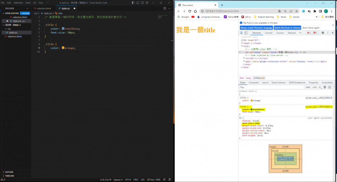
Task: Select the body breadcrumb in DevTools
Action: coord(248,78)
